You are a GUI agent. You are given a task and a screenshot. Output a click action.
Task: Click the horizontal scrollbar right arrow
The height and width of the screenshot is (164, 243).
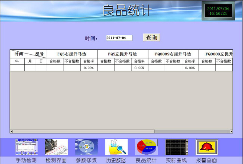pos(231,132)
